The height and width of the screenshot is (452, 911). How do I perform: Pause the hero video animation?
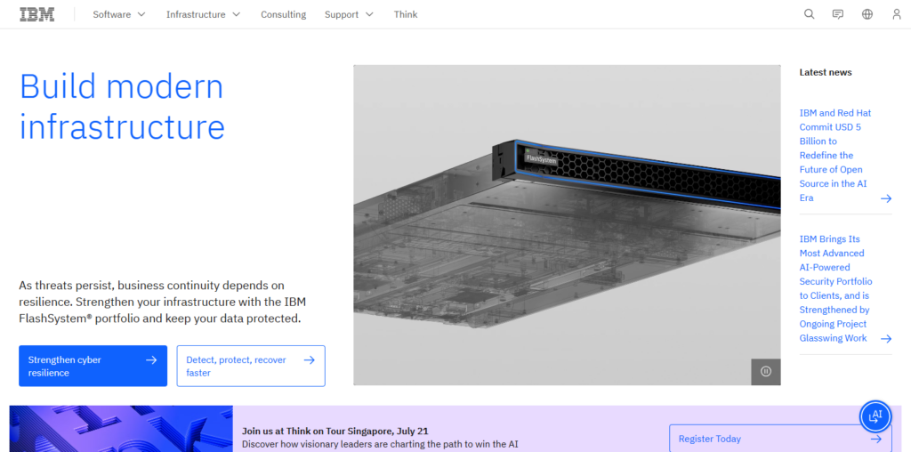(x=766, y=371)
